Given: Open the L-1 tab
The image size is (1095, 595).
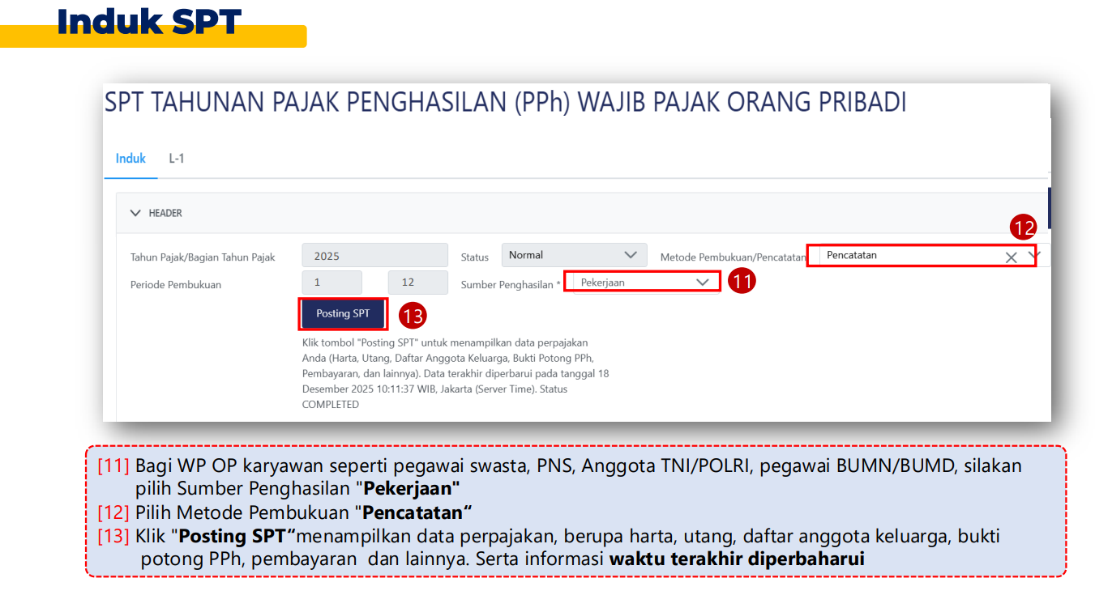Looking at the screenshot, I should [177, 159].
